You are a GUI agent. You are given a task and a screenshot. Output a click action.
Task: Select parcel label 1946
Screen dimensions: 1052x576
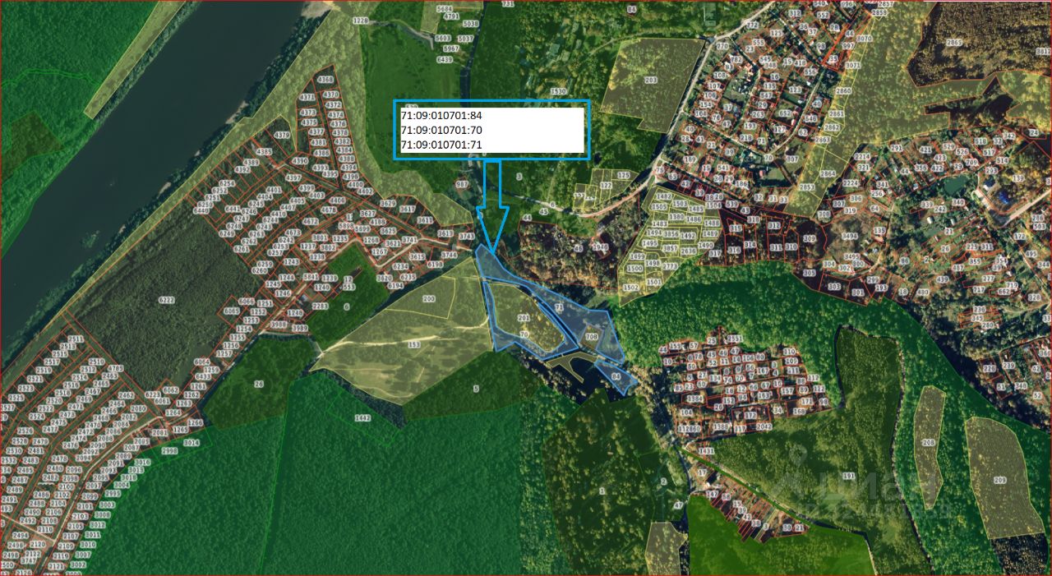click(x=600, y=247)
